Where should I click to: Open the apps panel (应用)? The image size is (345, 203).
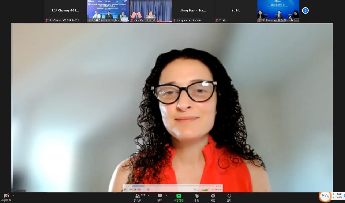point(229,197)
